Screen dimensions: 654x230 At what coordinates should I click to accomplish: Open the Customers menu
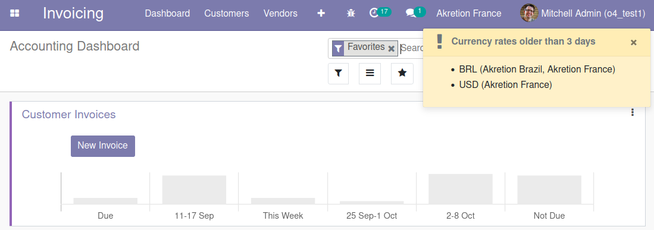pos(227,13)
